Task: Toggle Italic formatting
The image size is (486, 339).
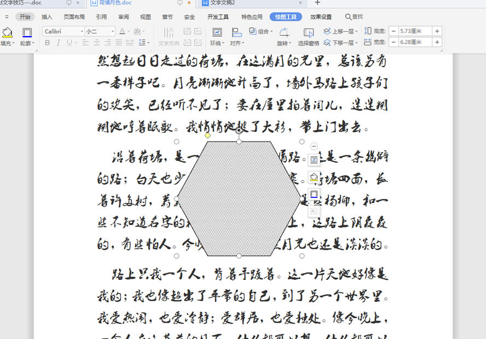Action: point(58,43)
